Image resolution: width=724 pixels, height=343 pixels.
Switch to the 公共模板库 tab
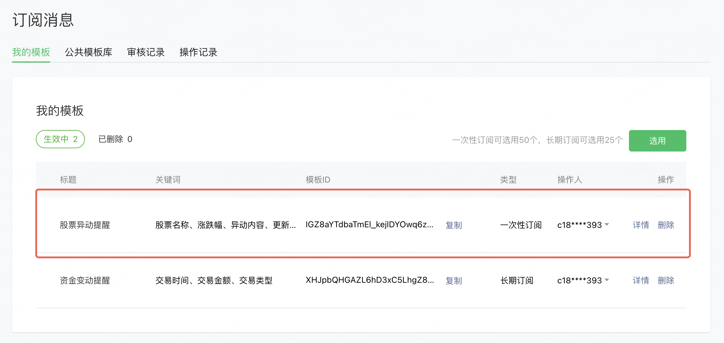(88, 52)
